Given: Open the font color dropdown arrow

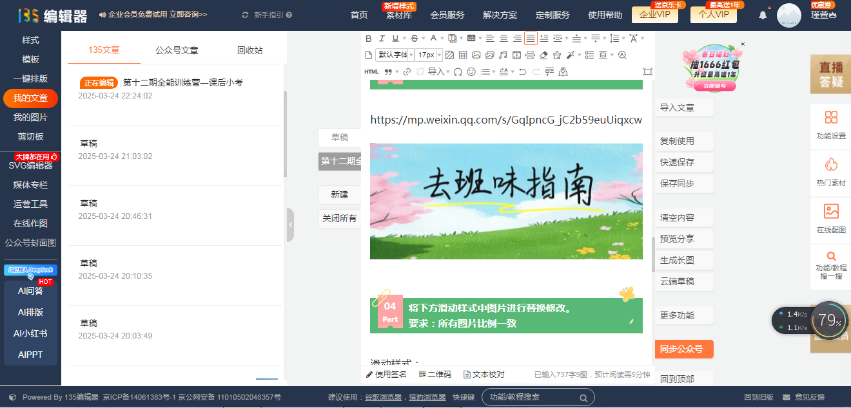Looking at the screenshot, I should (441, 39).
